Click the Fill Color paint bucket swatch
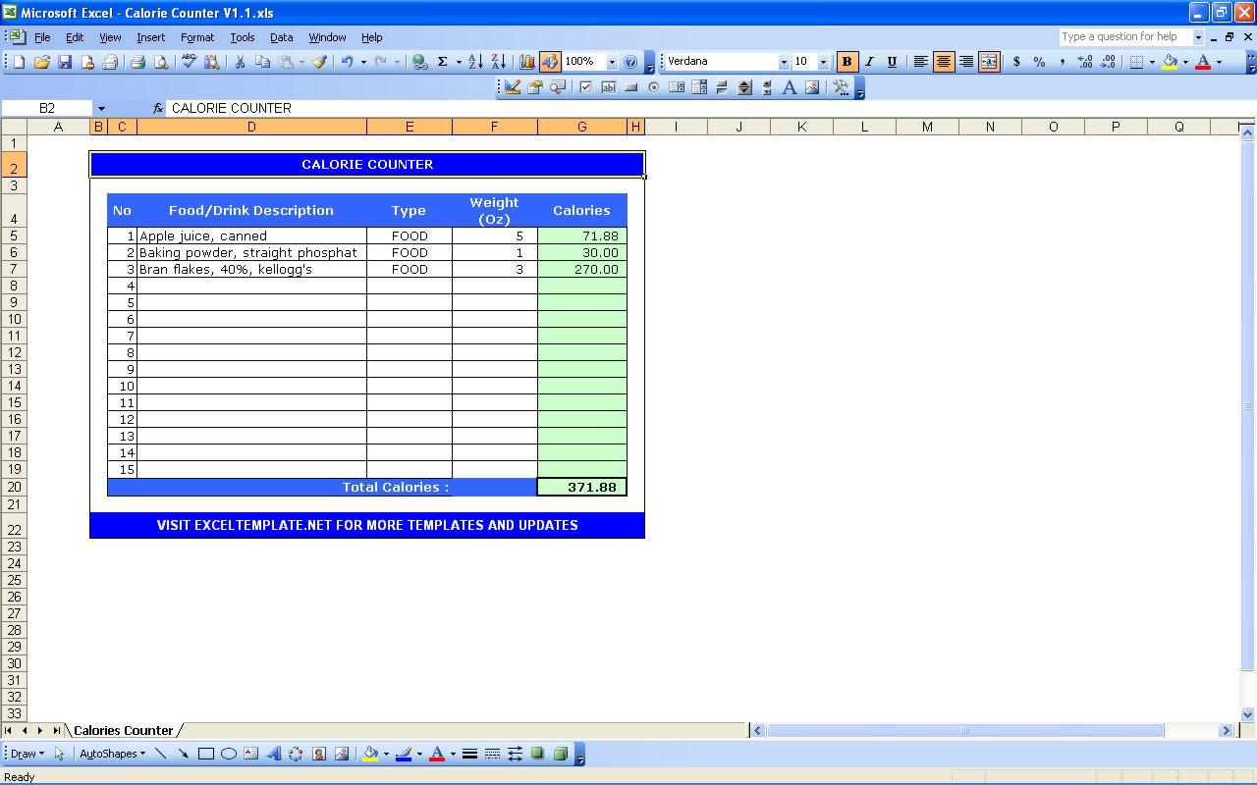Screen dimensions: 1257x785 click(1169, 62)
